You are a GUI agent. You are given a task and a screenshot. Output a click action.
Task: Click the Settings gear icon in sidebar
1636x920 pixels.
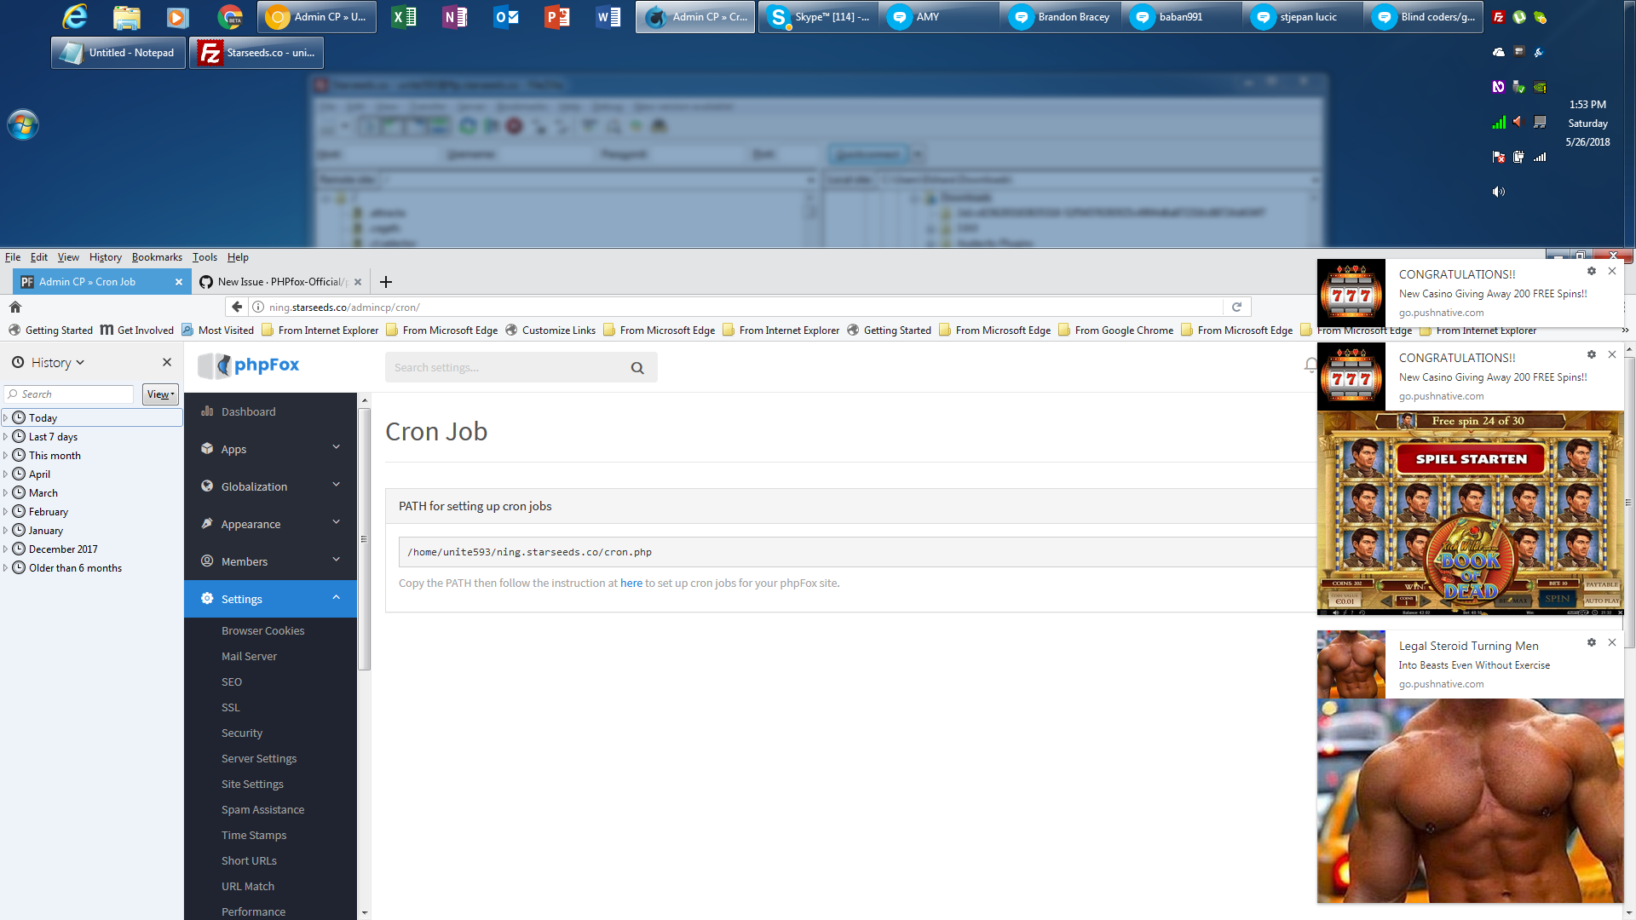pos(207,599)
